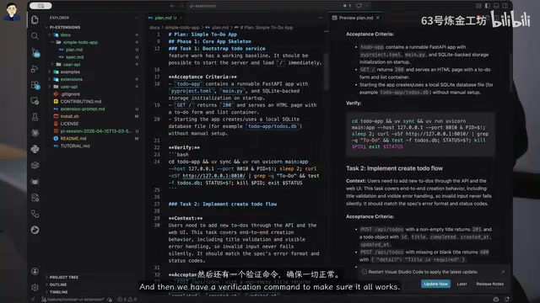Click the feature/minimal-ui-extension branch status item
540x303 pixels.
(73, 300)
